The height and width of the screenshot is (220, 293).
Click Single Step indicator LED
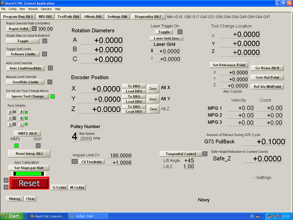[x=45, y=41]
